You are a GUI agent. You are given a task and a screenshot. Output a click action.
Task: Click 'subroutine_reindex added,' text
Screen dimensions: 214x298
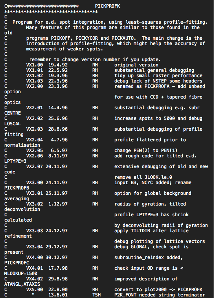pyautogui.click(x=149, y=258)
